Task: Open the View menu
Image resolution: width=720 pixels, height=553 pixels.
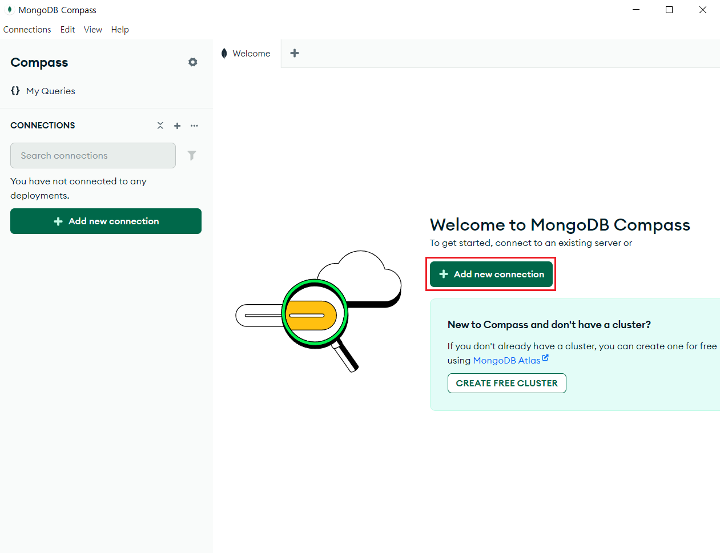Action: pos(93,30)
